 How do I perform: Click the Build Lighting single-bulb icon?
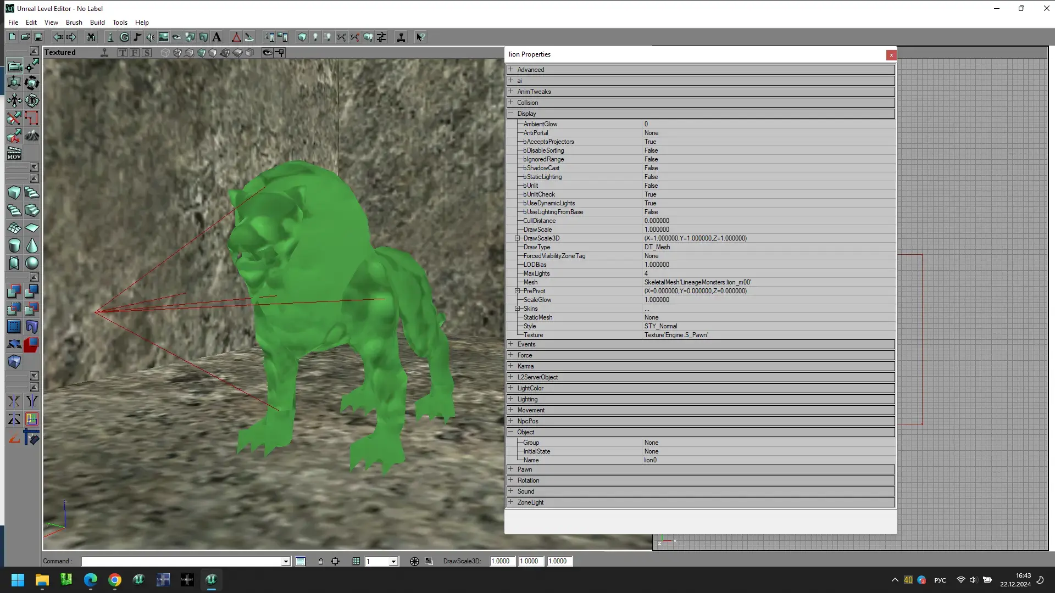click(x=315, y=37)
